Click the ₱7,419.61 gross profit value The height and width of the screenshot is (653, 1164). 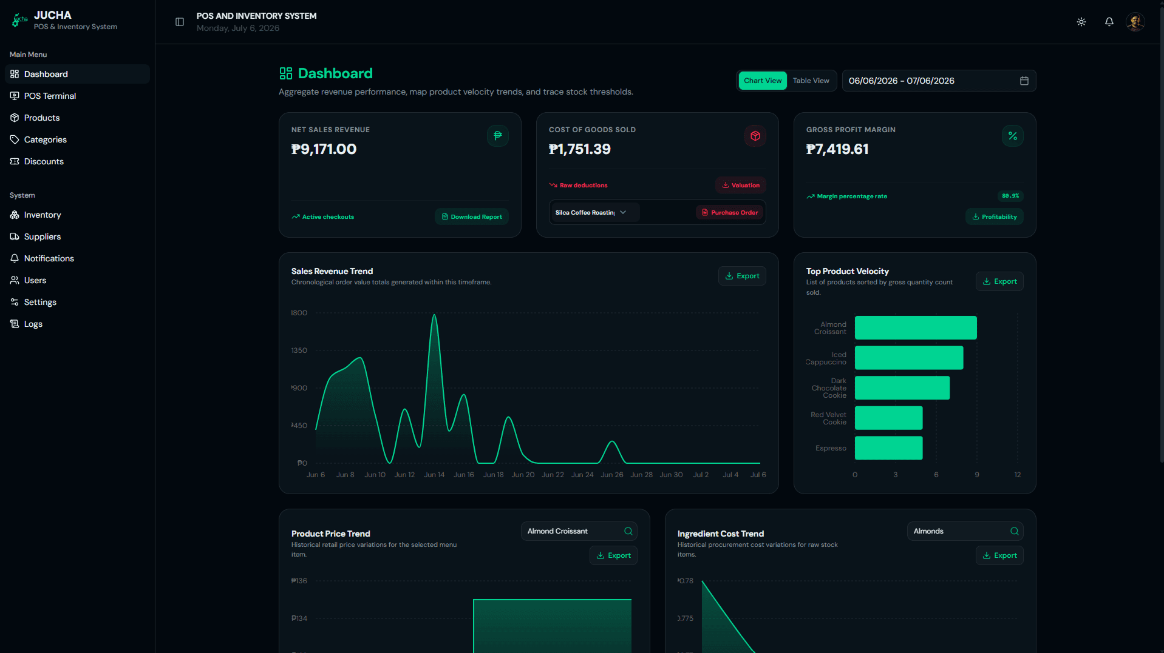pyautogui.click(x=837, y=149)
